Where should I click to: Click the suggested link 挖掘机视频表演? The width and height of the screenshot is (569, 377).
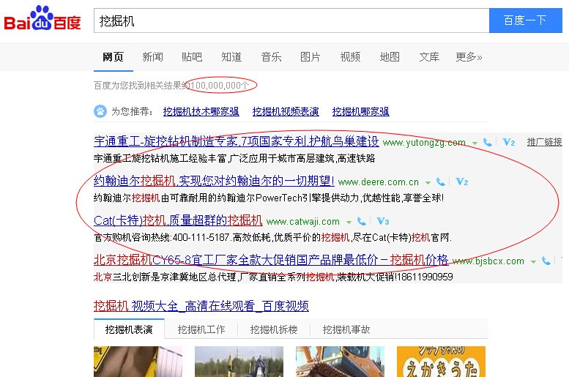click(x=286, y=112)
